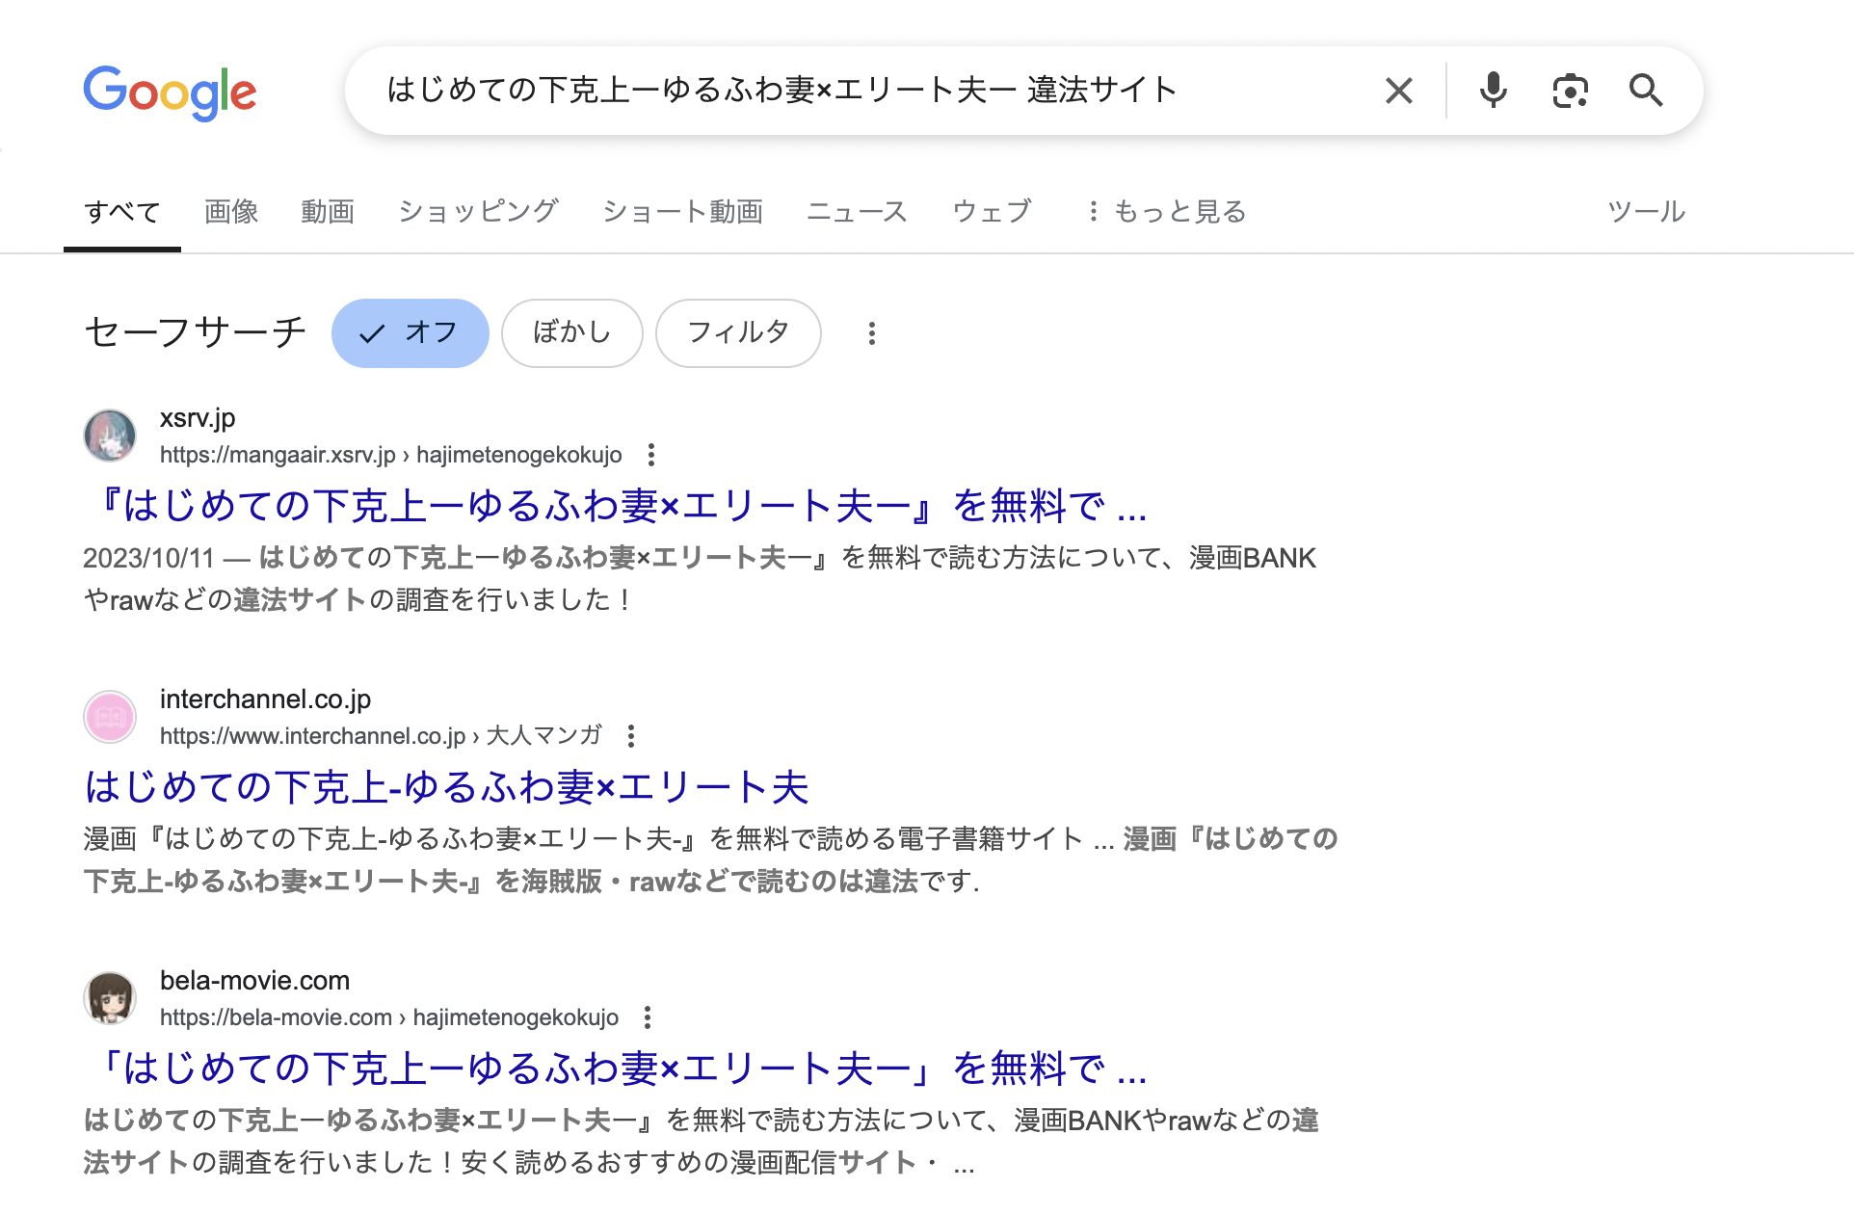Image resolution: width=1854 pixels, height=1214 pixels.
Task: Open Google Lens image search
Action: coord(1569,90)
